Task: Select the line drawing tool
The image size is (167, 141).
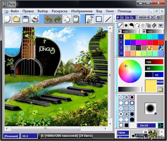Action: [108, 19]
